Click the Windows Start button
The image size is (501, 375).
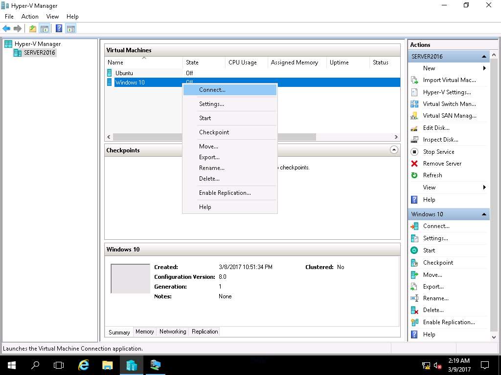click(12, 365)
